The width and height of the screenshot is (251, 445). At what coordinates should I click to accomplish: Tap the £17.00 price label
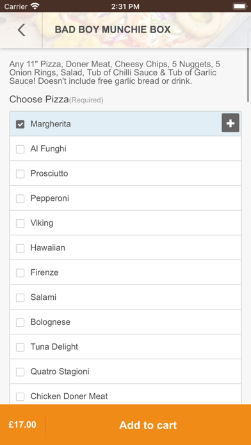click(22, 425)
